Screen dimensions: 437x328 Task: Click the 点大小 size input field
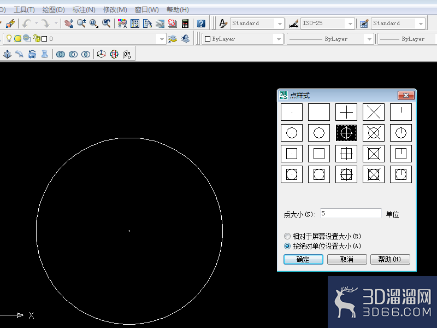tap(351, 213)
